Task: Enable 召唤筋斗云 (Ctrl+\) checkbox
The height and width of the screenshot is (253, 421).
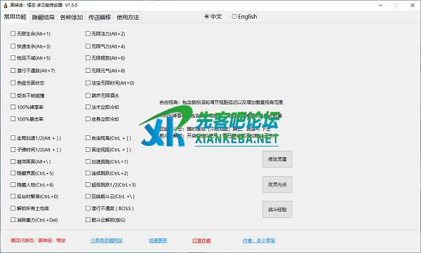Action: (x=88, y=196)
